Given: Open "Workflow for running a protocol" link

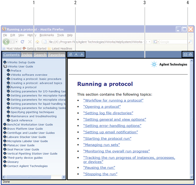Looking at the screenshot, I should click(x=113, y=101).
